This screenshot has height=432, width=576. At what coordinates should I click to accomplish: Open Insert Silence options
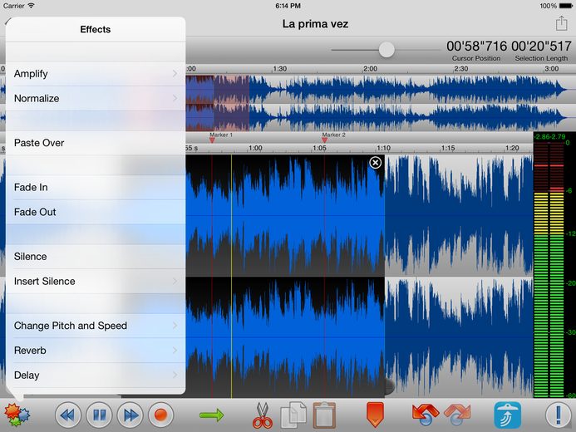[x=96, y=281]
